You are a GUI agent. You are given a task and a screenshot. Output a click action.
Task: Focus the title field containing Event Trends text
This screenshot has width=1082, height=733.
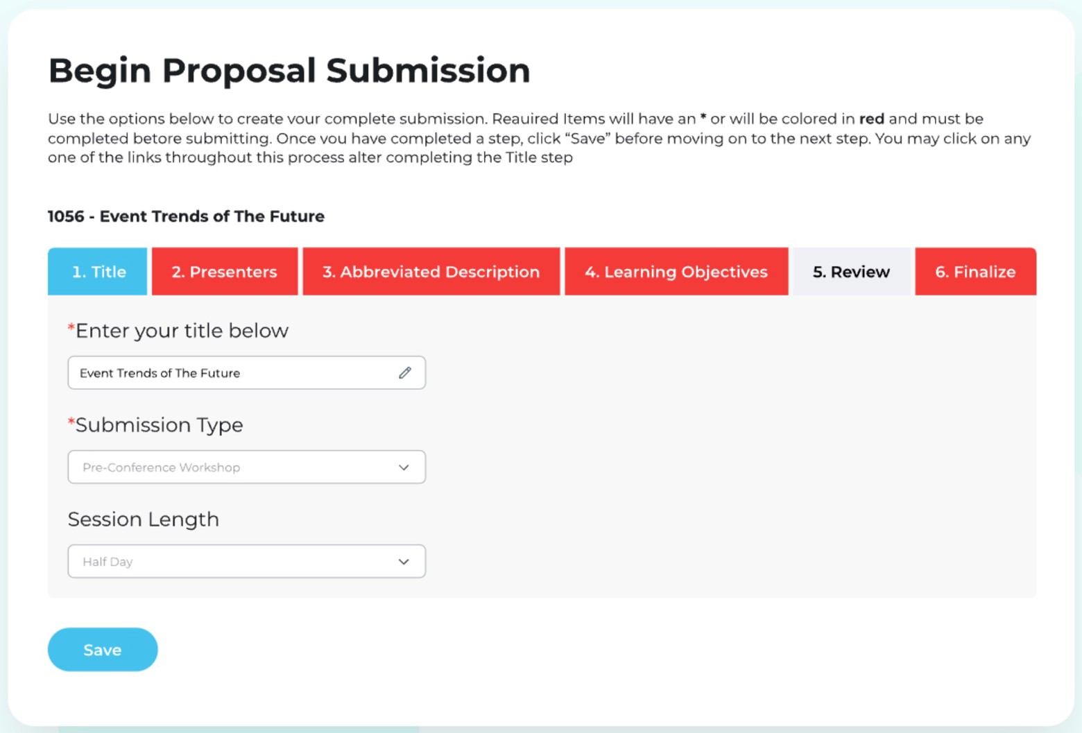pyautogui.click(x=229, y=373)
